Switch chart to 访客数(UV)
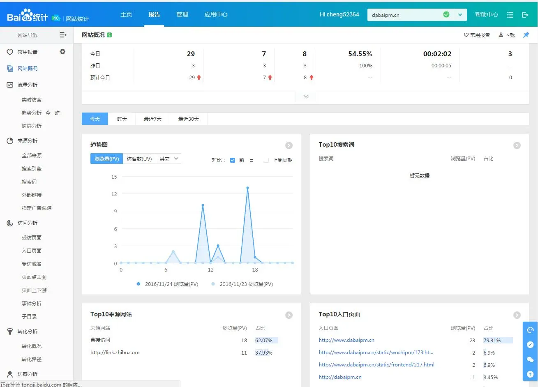This screenshot has height=387, width=538. [139, 159]
